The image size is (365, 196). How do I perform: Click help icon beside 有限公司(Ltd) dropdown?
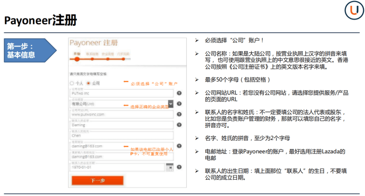click(179, 104)
